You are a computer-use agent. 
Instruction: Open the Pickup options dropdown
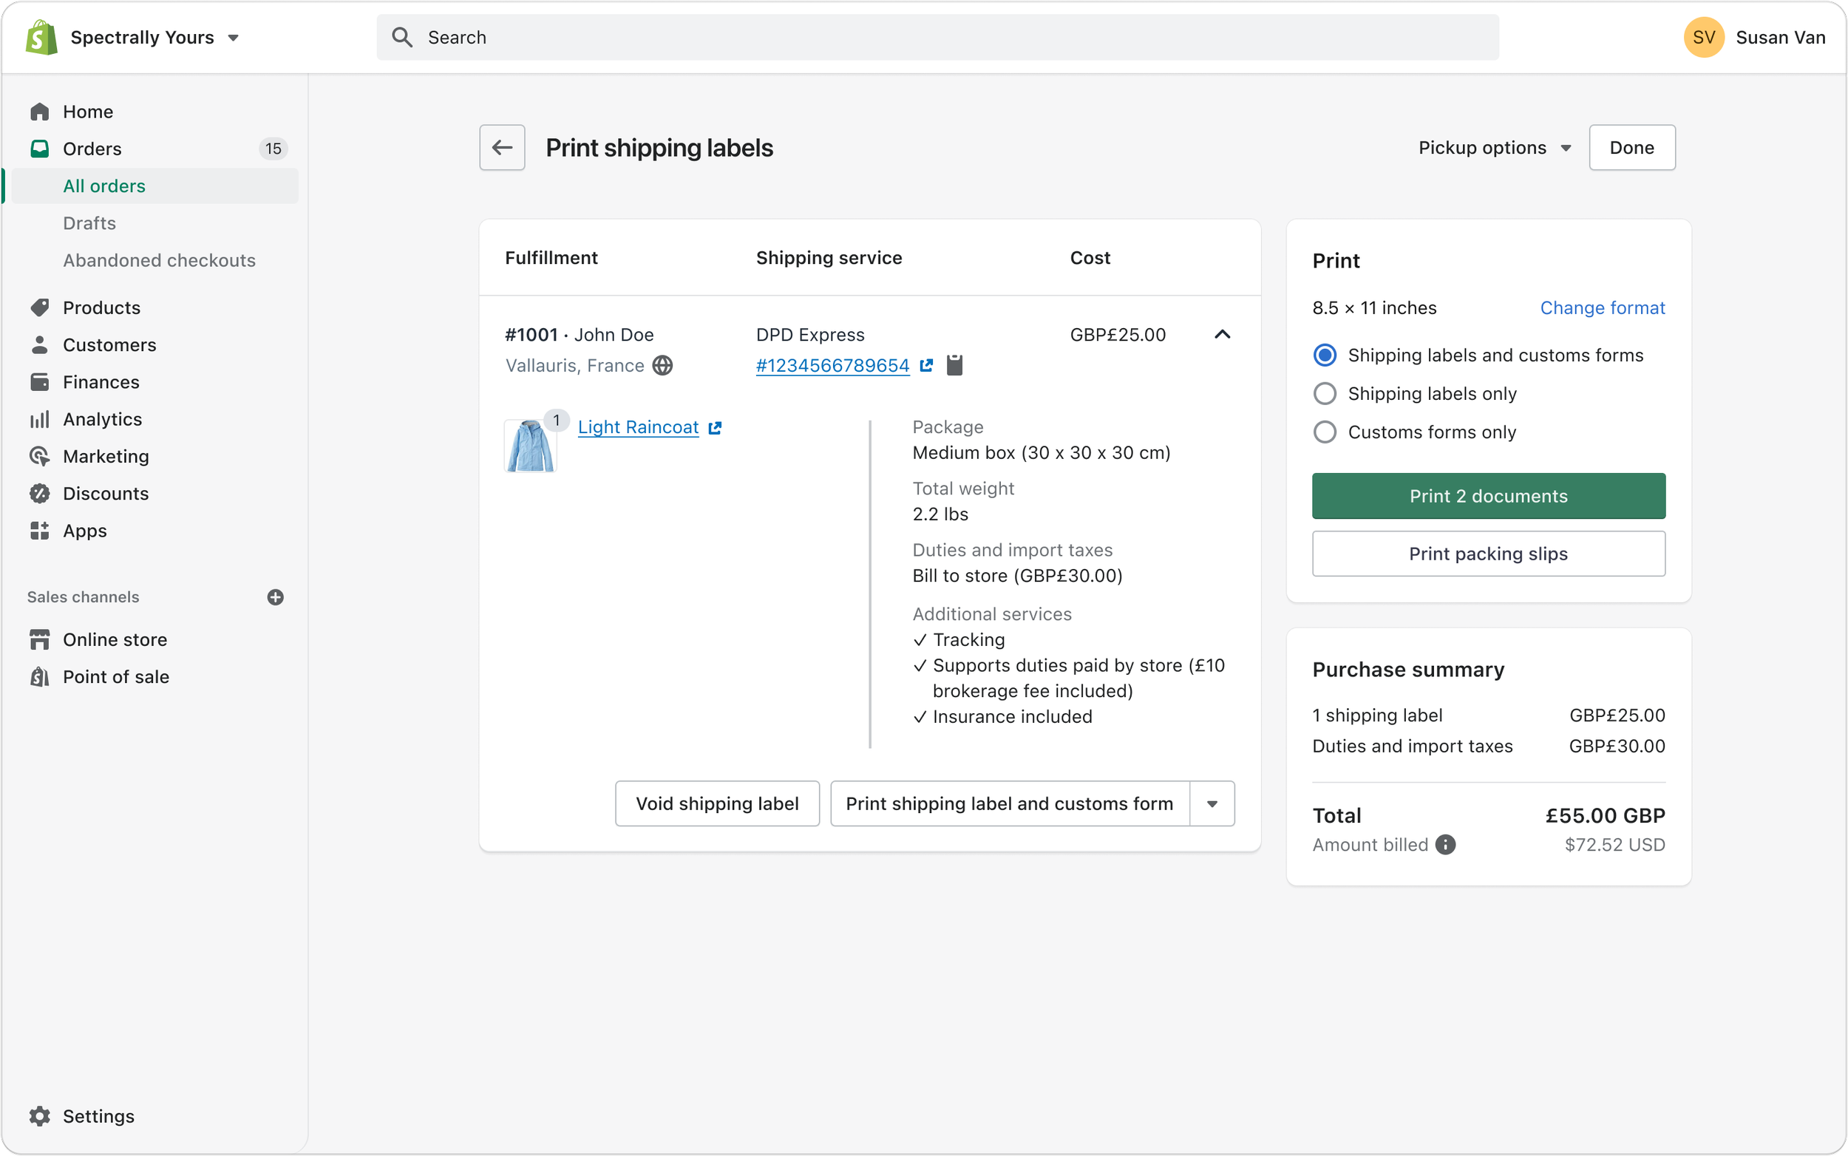click(x=1494, y=148)
